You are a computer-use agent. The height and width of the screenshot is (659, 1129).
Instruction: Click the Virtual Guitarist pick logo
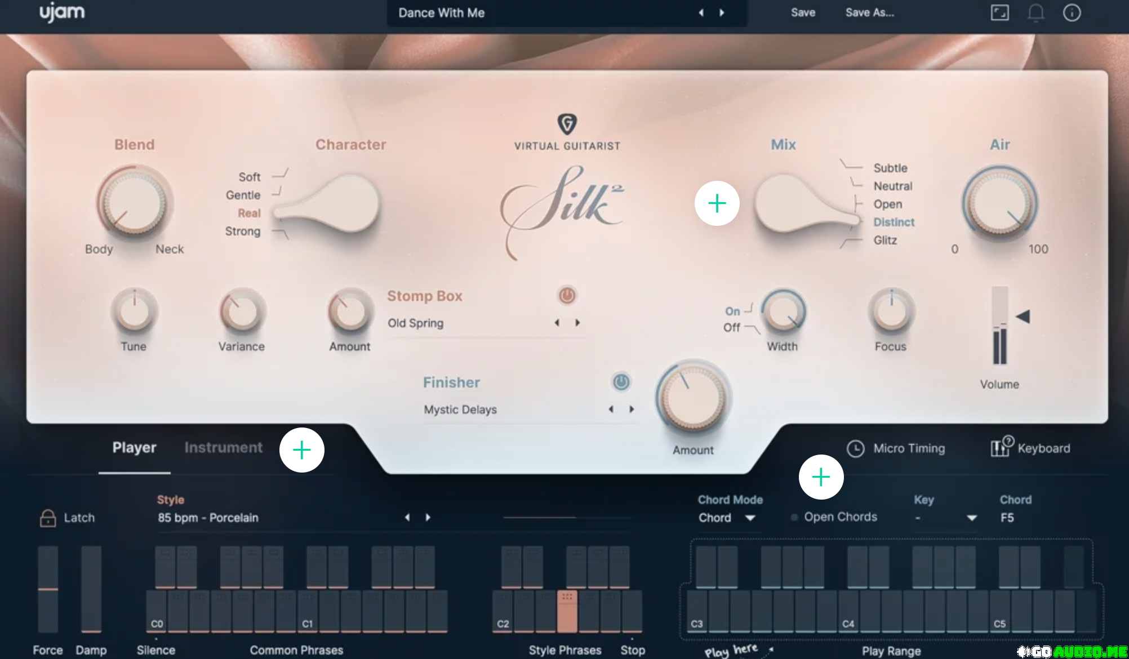(567, 124)
